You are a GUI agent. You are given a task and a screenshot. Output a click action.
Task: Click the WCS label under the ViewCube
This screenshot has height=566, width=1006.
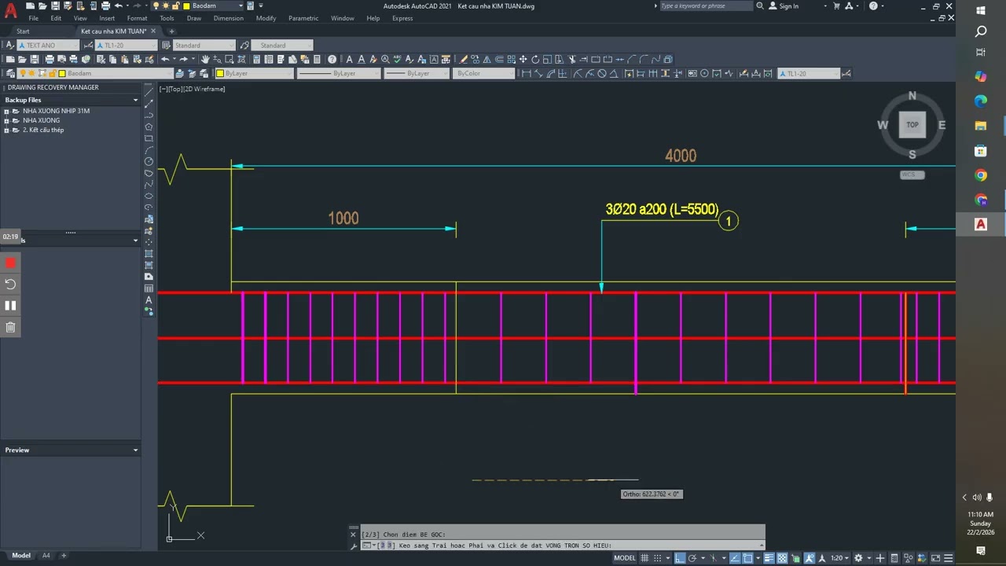coord(912,175)
